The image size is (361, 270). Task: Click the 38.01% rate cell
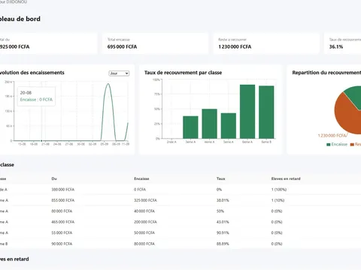[x=223, y=200]
